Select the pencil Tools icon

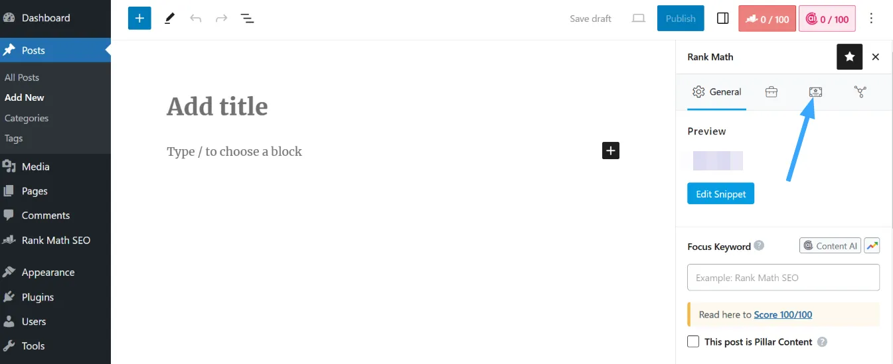169,19
